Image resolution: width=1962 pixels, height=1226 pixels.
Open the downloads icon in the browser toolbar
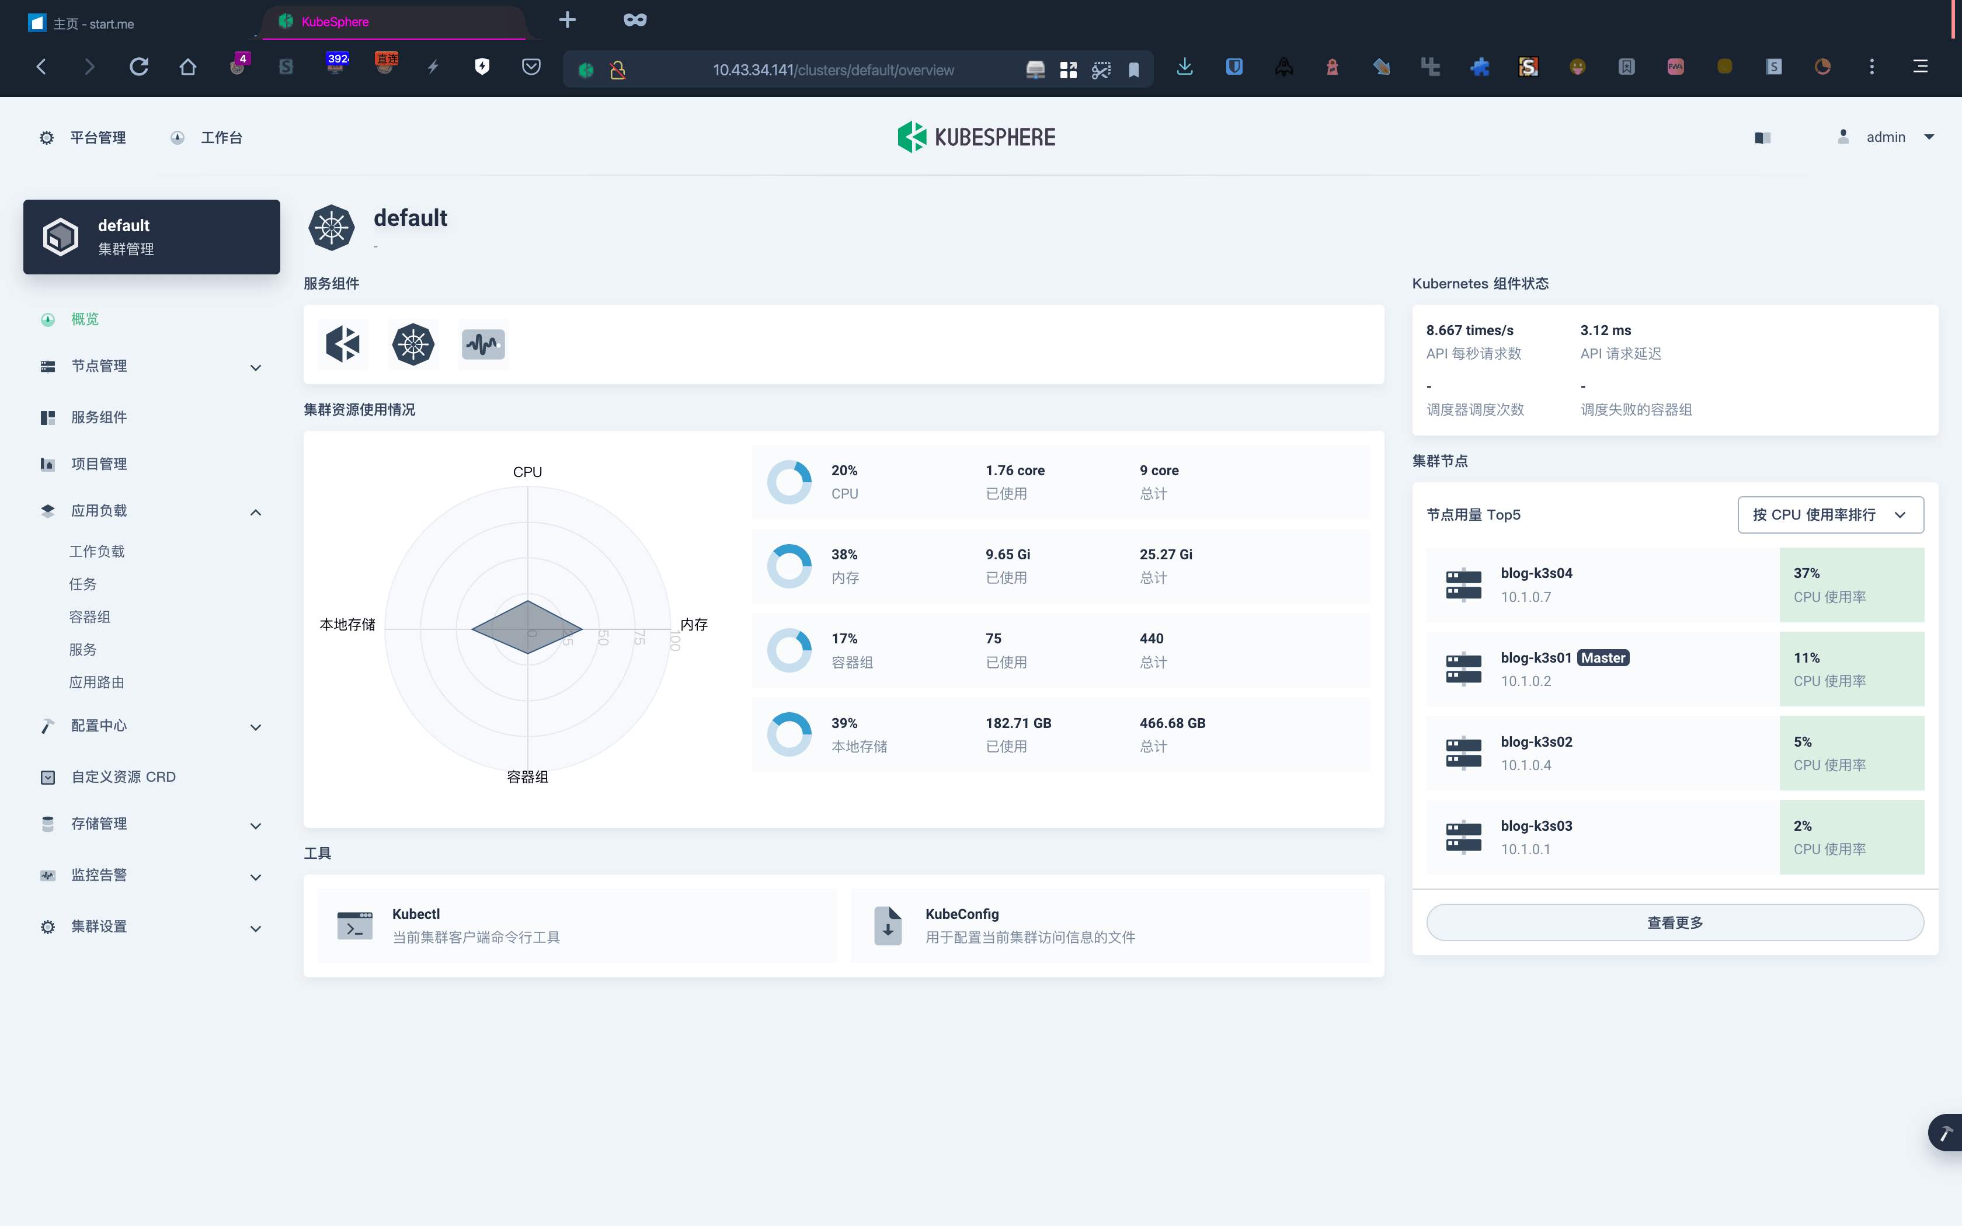pyautogui.click(x=1184, y=67)
